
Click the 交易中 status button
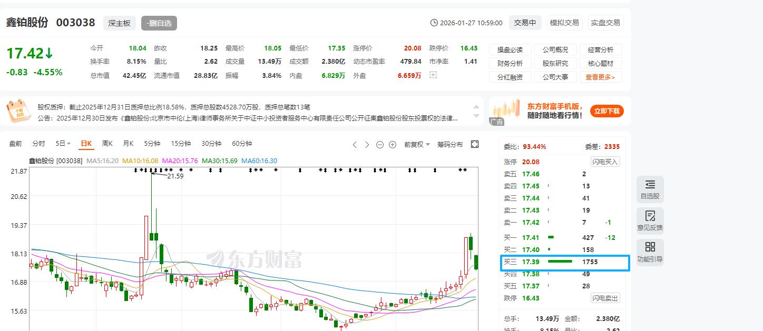tap(525, 23)
